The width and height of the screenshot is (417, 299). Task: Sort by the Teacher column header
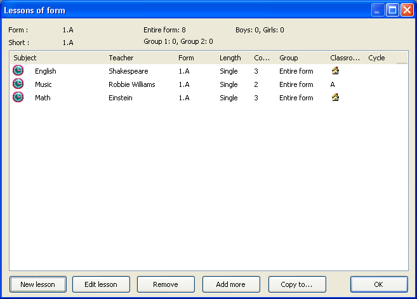[x=121, y=58]
